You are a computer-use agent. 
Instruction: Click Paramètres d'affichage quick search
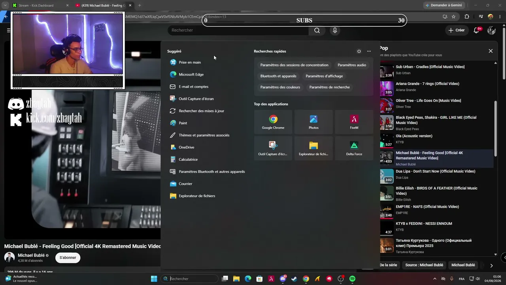(324, 76)
